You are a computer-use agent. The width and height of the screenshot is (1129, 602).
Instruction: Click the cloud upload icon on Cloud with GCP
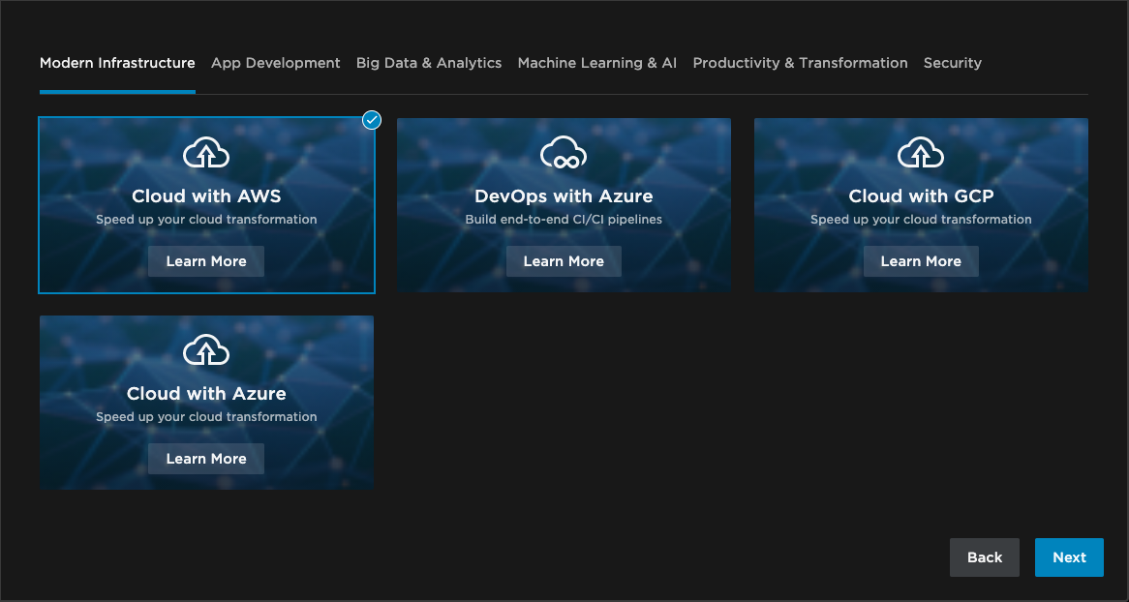point(921,153)
